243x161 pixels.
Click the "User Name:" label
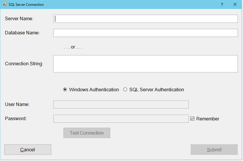point(17,104)
